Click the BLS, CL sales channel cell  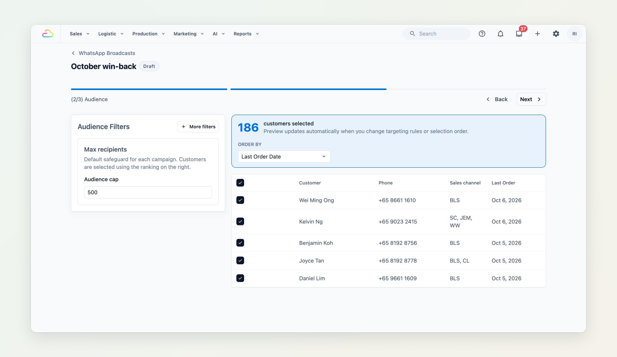coord(460,260)
